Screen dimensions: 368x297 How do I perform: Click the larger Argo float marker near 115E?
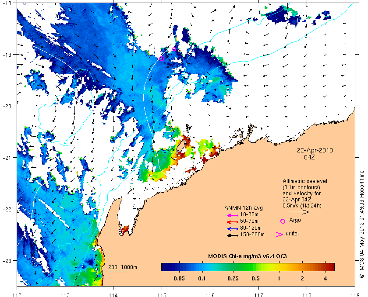pos(161,59)
